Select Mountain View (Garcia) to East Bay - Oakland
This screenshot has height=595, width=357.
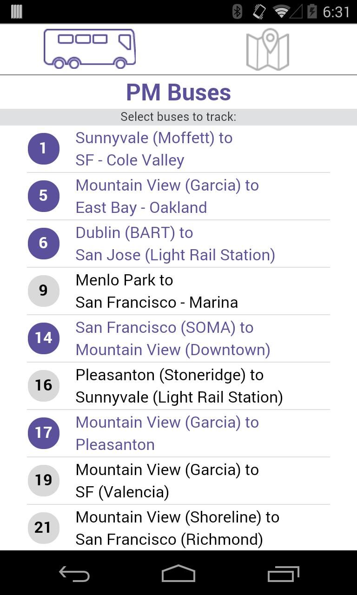[x=167, y=196]
